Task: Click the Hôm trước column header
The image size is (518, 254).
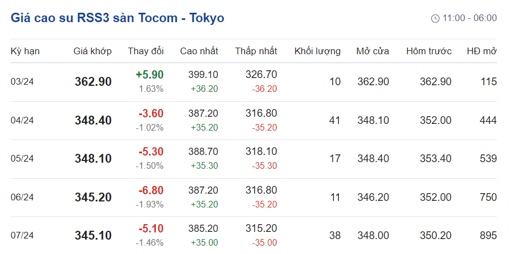Action: (428, 51)
